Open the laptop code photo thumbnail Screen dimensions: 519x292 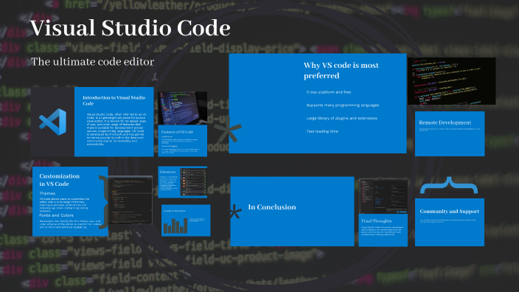(183, 108)
